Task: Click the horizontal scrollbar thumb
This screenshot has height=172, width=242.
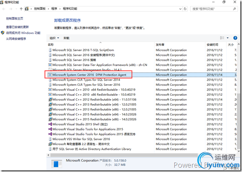Action: pyautogui.click(x=124, y=155)
